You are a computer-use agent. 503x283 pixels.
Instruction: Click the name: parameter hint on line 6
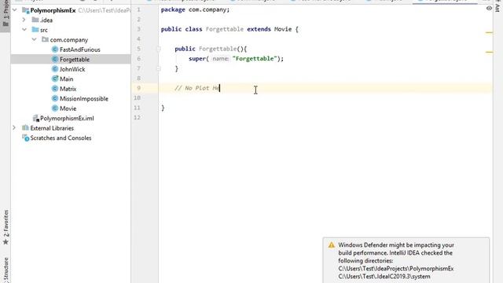coord(221,59)
